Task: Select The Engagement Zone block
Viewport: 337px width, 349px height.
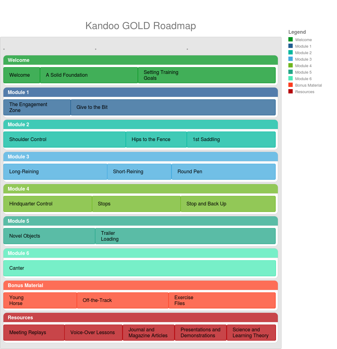Action: click(x=37, y=107)
